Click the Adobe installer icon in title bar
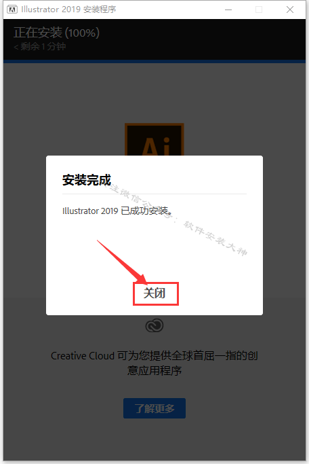Screen dimensions: 309x464 12,10
